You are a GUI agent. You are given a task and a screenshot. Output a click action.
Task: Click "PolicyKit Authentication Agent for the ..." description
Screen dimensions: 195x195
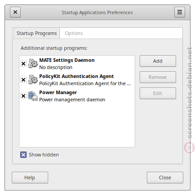[85, 83]
